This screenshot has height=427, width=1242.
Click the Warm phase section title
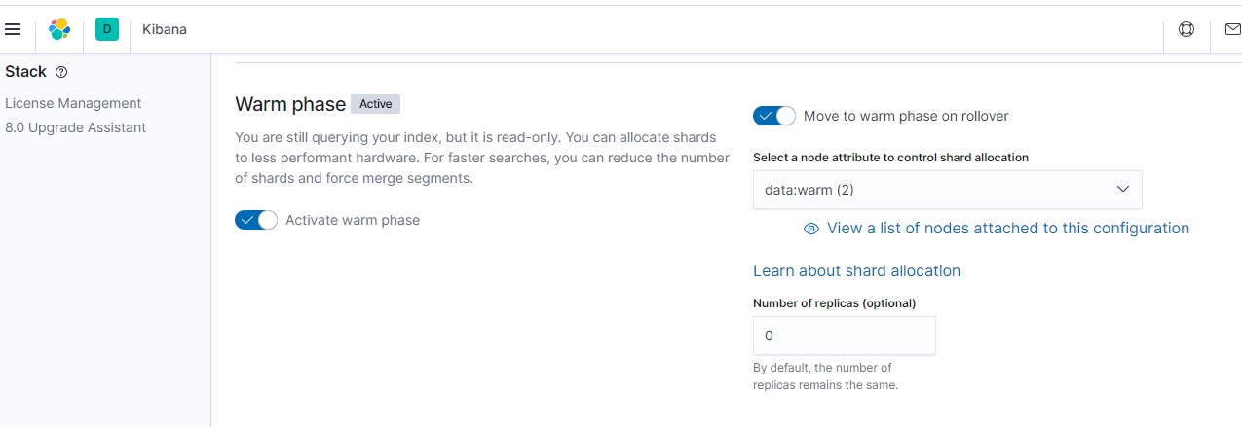click(x=290, y=104)
